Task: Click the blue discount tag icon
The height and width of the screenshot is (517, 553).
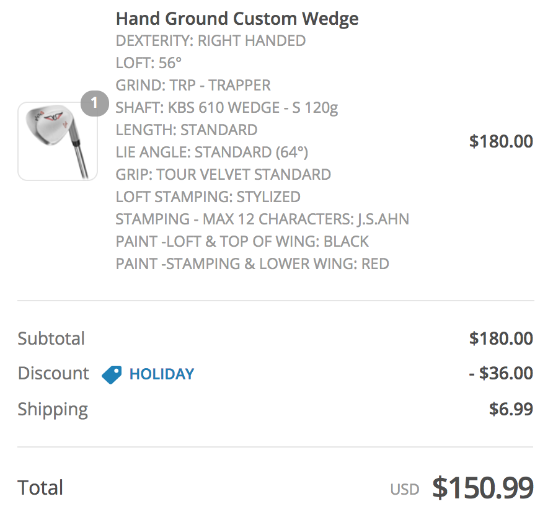Action: [x=112, y=374]
